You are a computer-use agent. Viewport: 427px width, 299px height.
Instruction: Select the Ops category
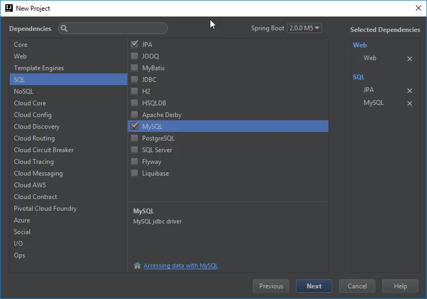tap(68, 255)
